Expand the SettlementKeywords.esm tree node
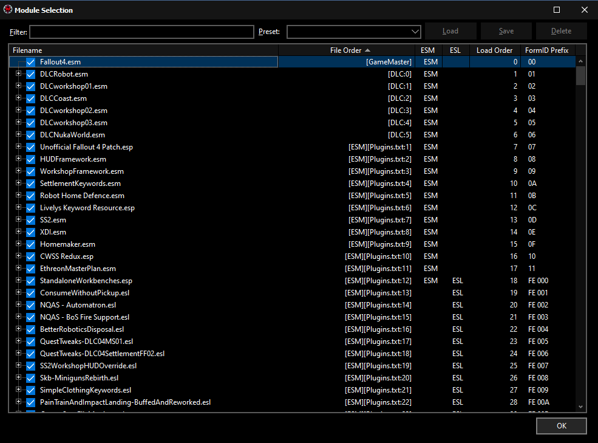The width and height of the screenshot is (598, 443). click(18, 183)
